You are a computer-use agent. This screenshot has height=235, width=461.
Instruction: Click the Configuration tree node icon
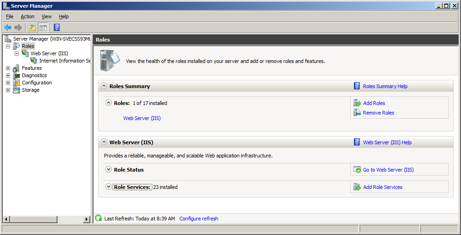click(x=17, y=83)
